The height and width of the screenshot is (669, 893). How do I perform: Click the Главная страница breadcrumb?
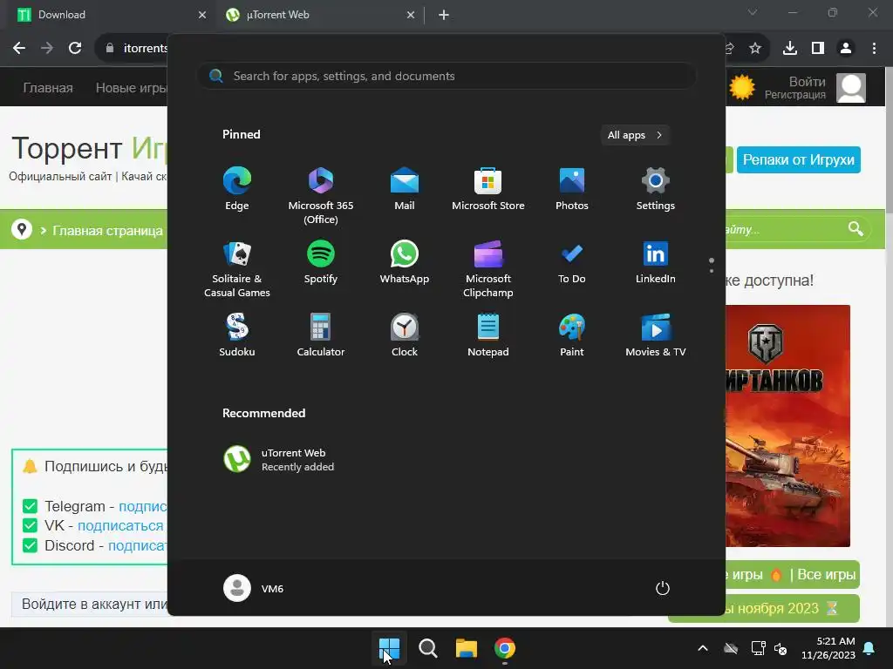[107, 230]
